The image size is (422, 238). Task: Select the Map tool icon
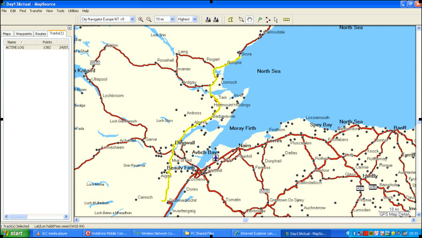pos(231,19)
